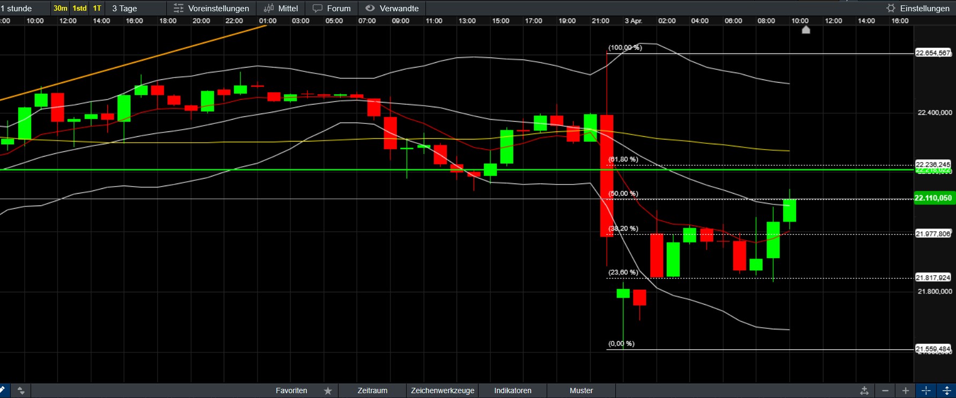Click the current price label 22.110,050
The image size is (956, 398).
tap(933, 198)
